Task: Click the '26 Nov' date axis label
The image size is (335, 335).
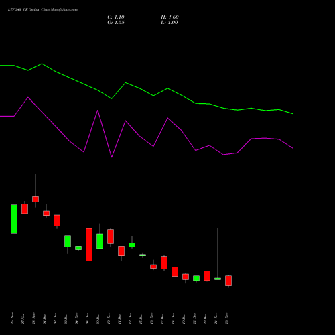Action: pyautogui.click(x=13, y=318)
